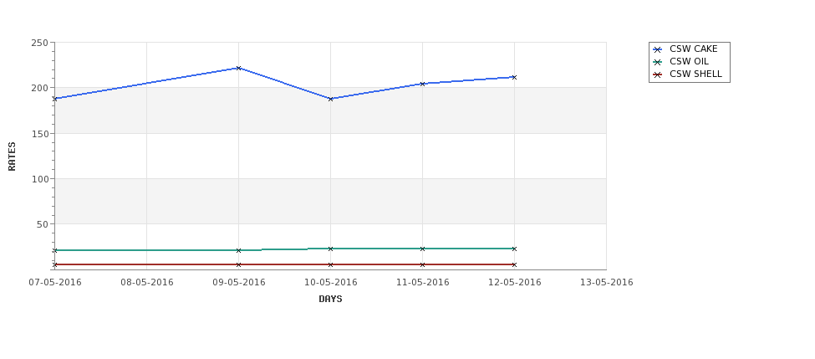Viewport: 815px width, 359px height.
Task: Click CSW OIL data point on 09-05-2016
Action: (238, 251)
